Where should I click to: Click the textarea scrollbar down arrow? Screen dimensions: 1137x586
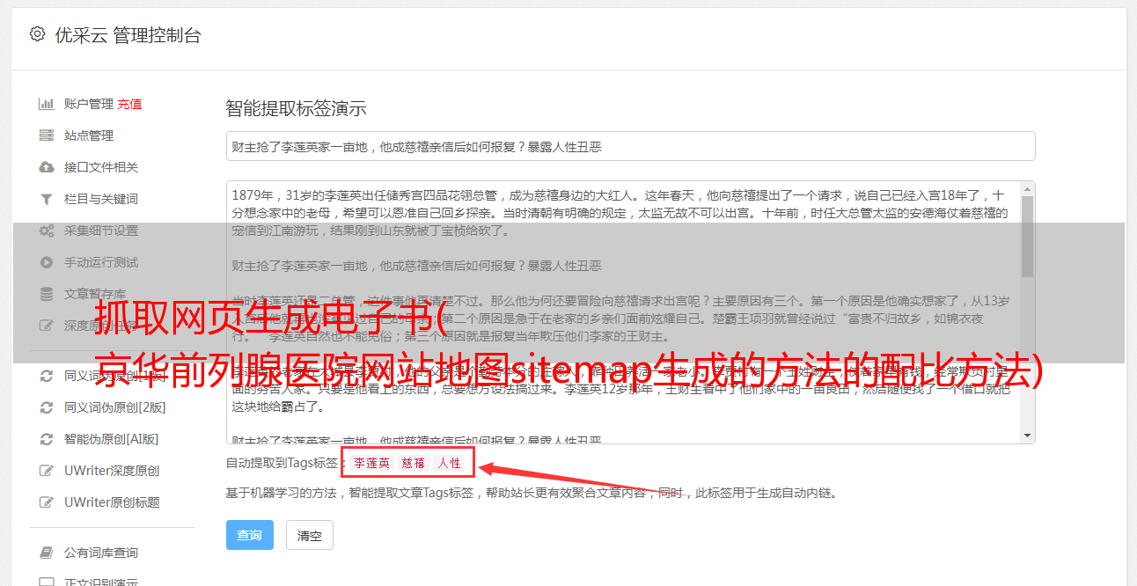pos(1027,436)
